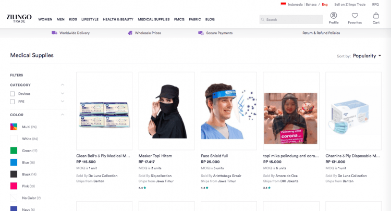Open Return & Refund Policies link
The width and height of the screenshot is (391, 211).
(x=321, y=33)
